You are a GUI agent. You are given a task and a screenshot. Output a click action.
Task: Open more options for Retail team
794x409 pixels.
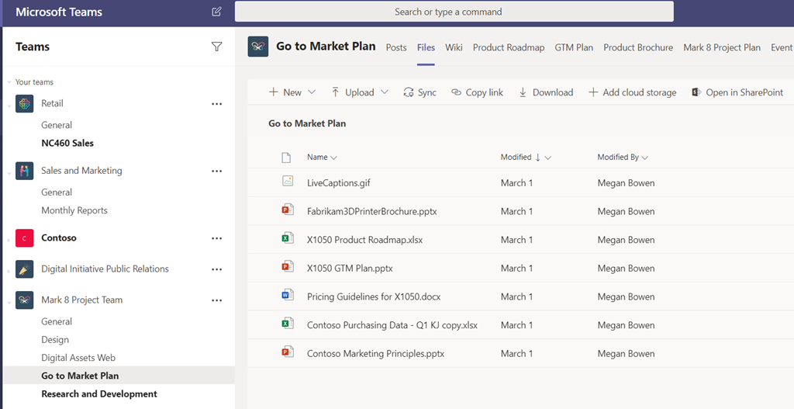pyautogui.click(x=217, y=104)
